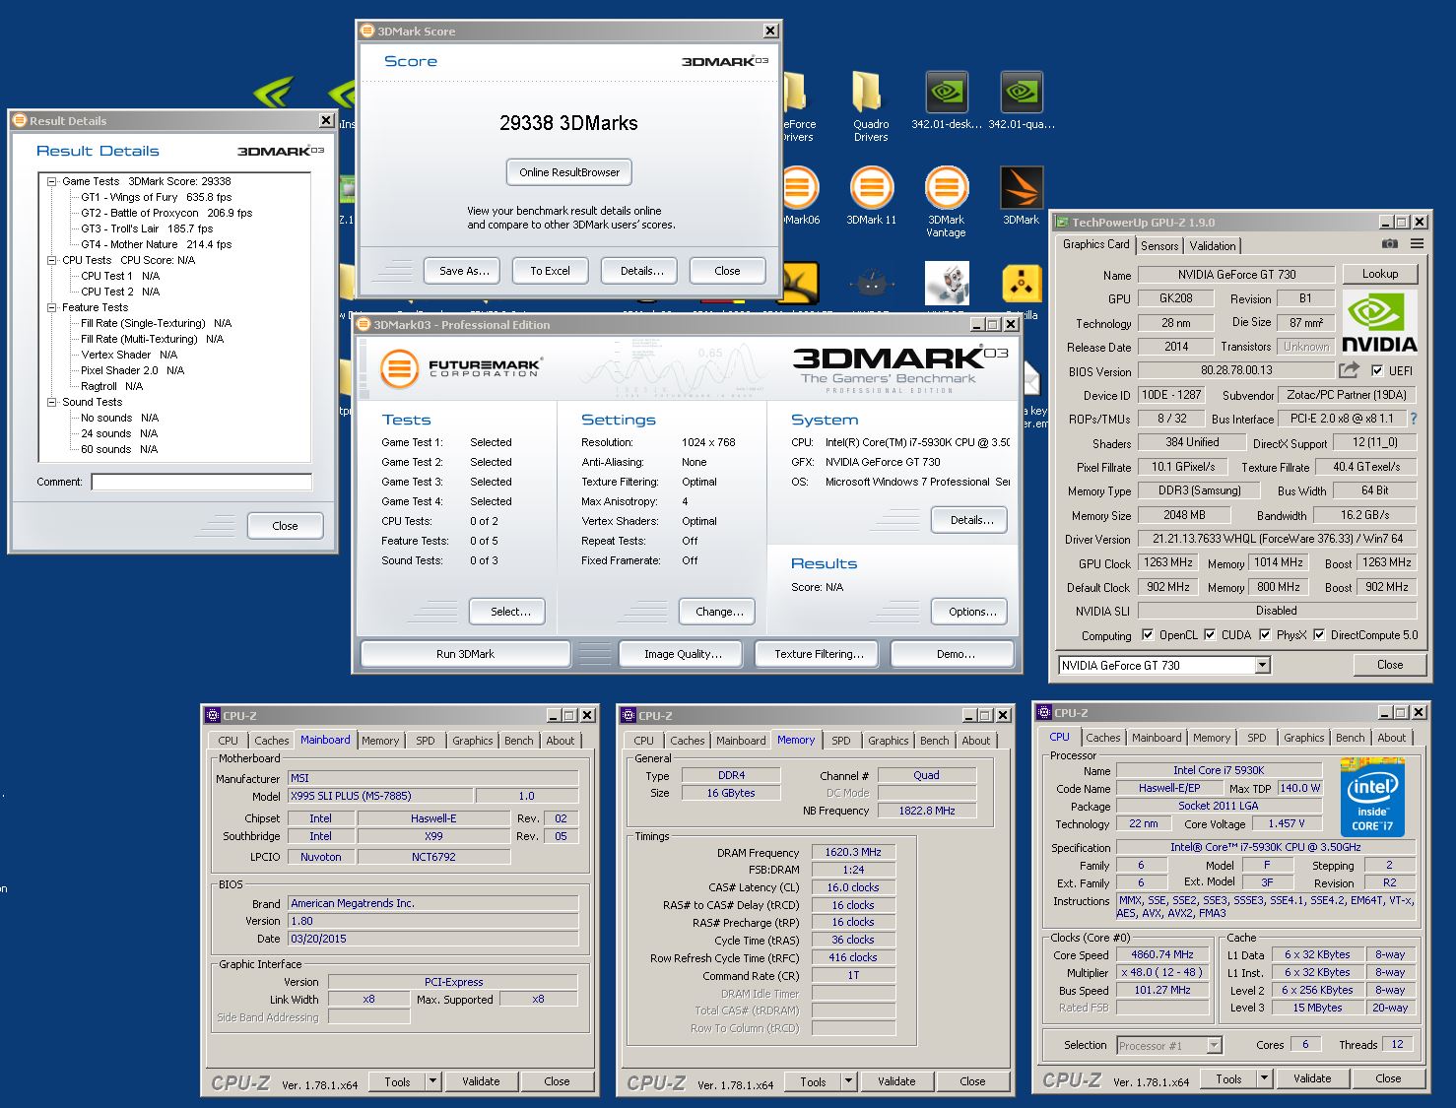Click the Comment input field in Result Details
The width and height of the screenshot is (1456, 1108).
pos(201,483)
